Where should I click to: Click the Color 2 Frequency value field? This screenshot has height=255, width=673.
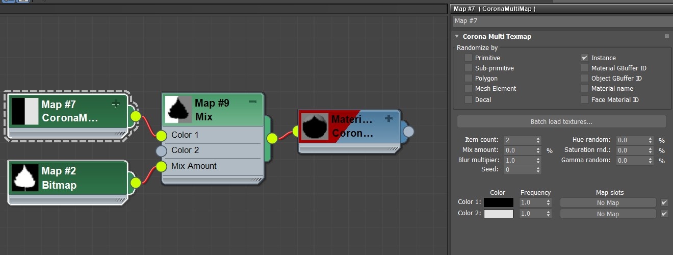[x=532, y=214]
